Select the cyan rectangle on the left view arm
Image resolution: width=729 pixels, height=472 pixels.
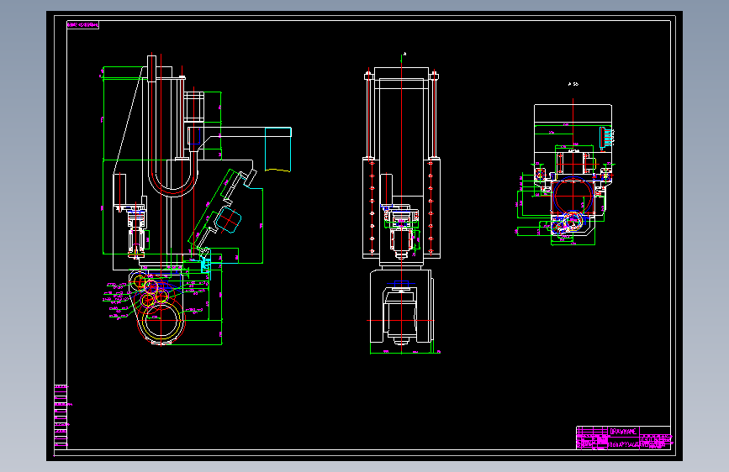point(278,149)
